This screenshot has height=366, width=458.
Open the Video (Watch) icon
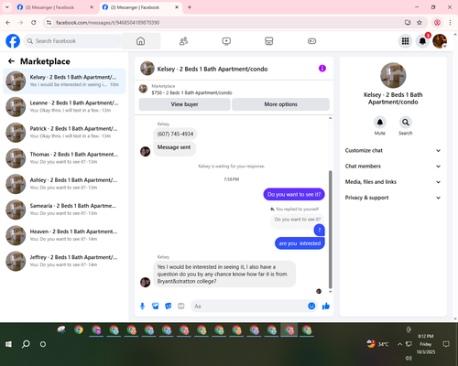pyautogui.click(x=226, y=41)
